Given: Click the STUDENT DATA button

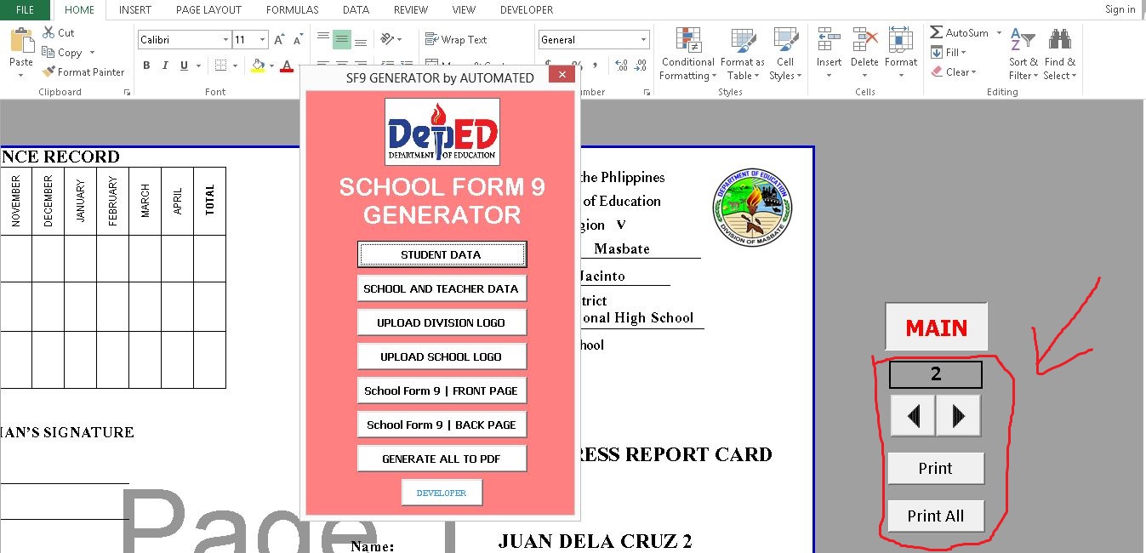Looking at the screenshot, I should tap(442, 254).
